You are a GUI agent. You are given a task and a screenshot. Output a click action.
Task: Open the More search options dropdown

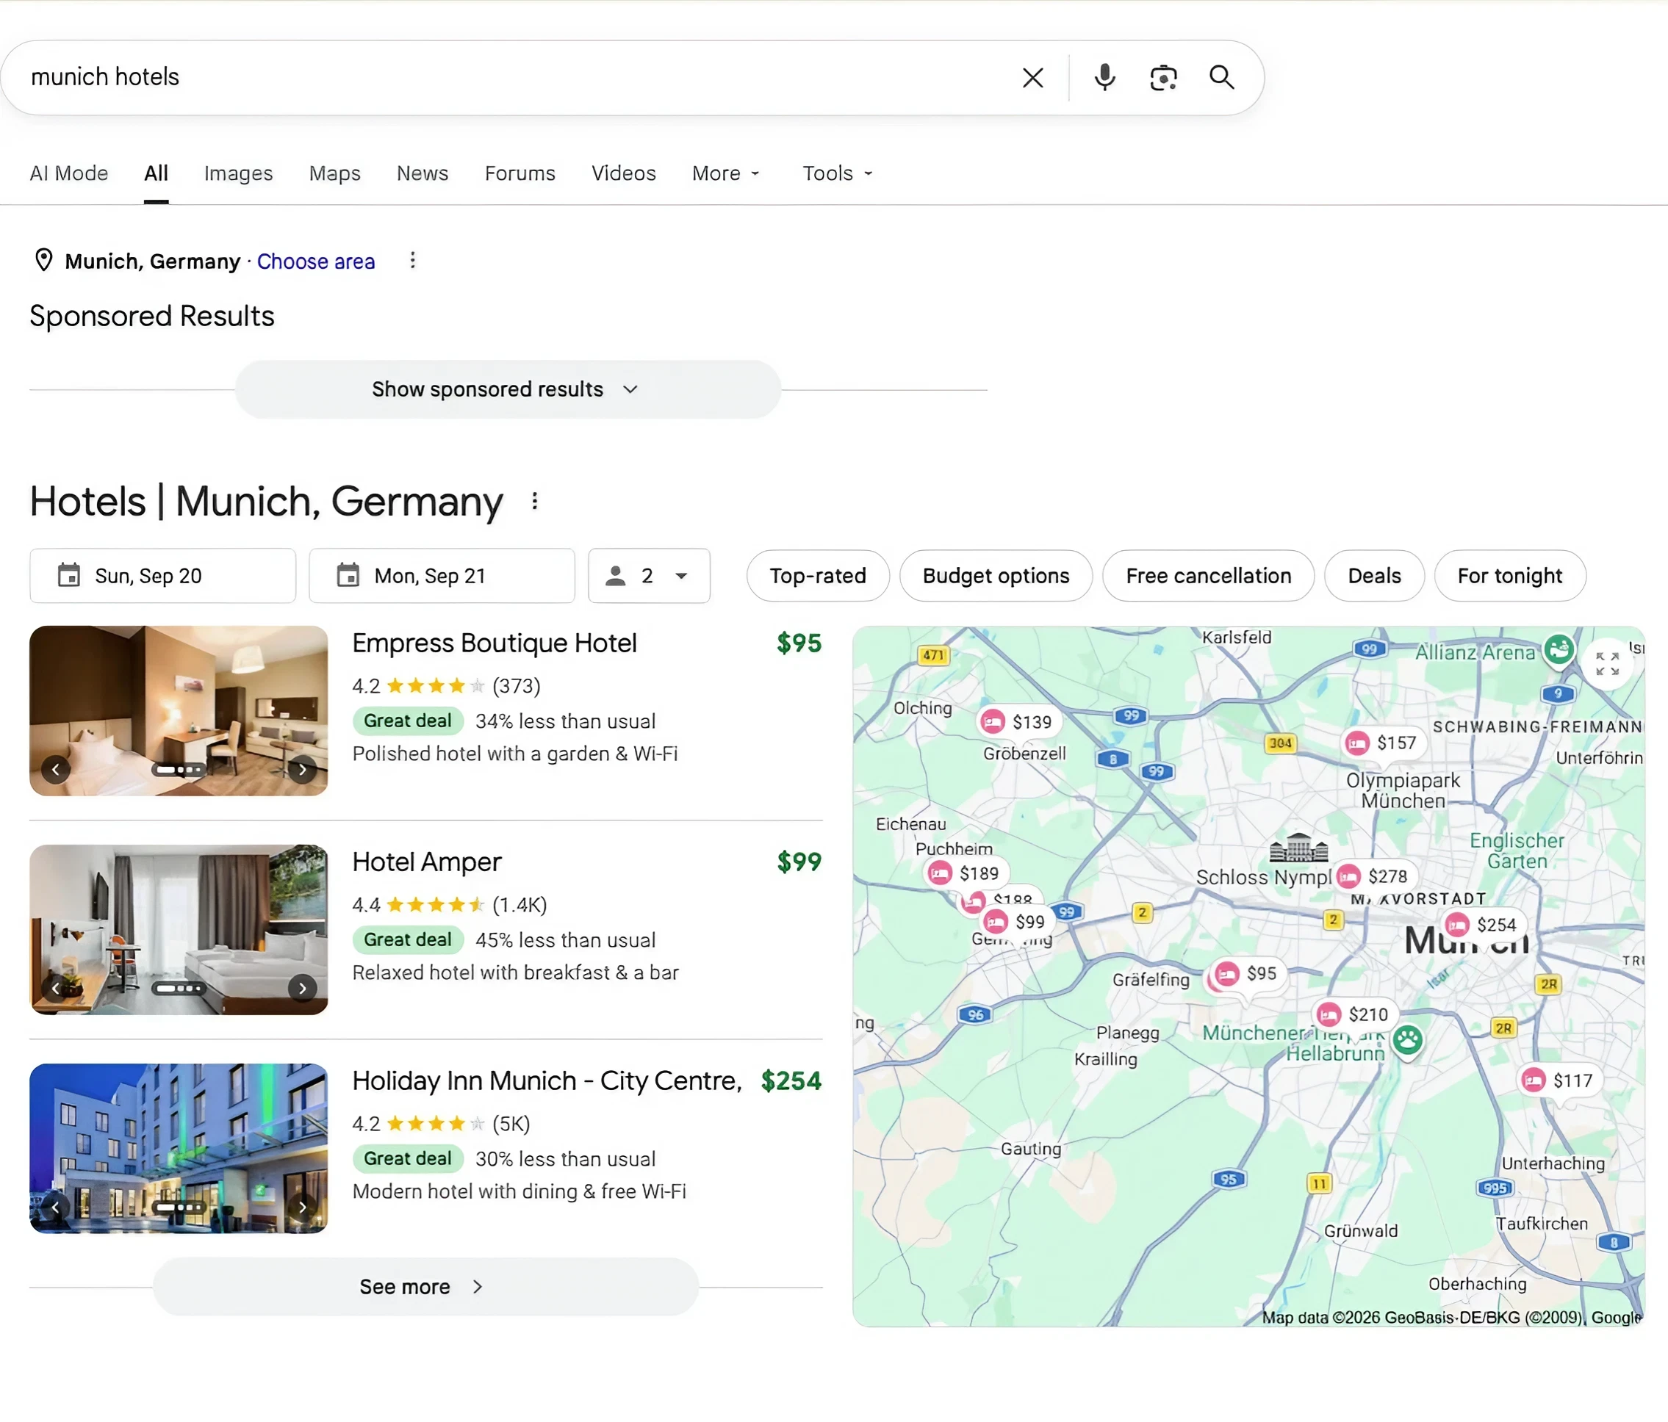725,173
